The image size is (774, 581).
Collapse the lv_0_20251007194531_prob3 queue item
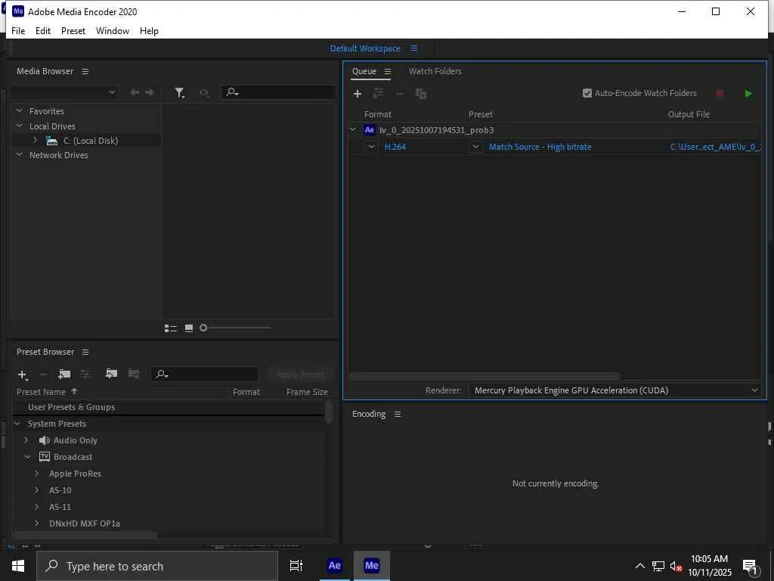[x=352, y=129]
